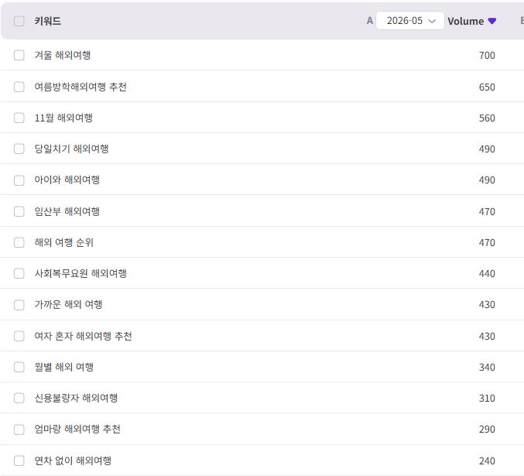The image size is (524, 476).
Task: Check the box for 여름방학해외여행 추천
Action: tap(19, 87)
